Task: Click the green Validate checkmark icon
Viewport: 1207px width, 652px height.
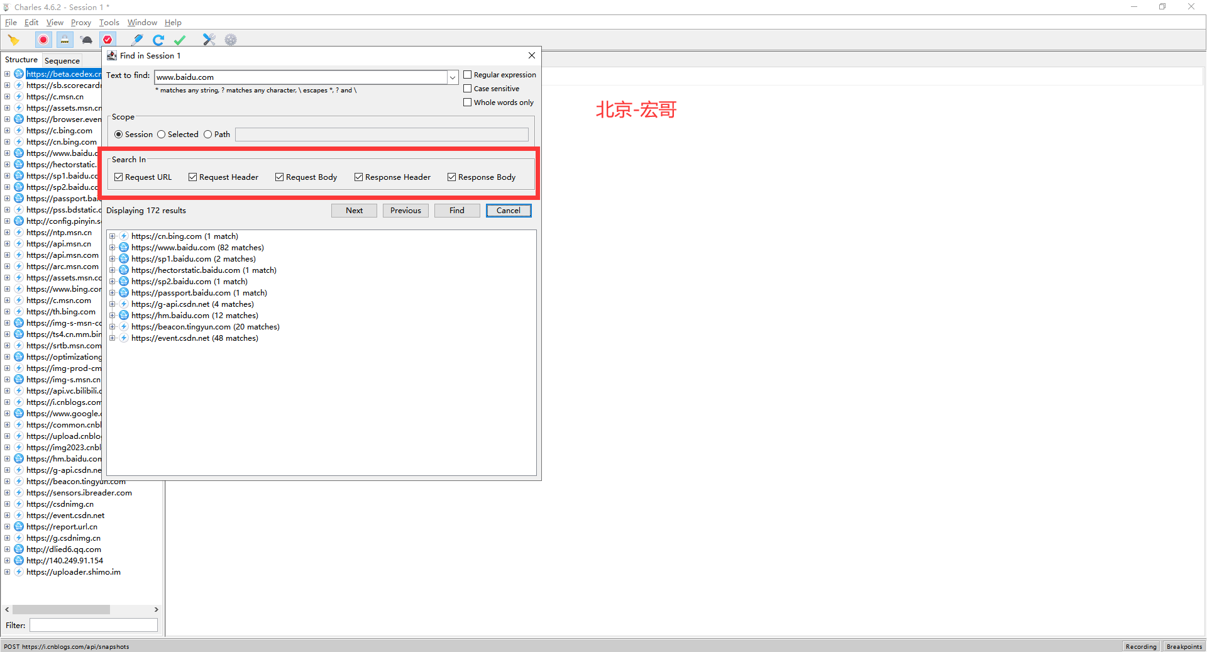Action: pos(180,40)
